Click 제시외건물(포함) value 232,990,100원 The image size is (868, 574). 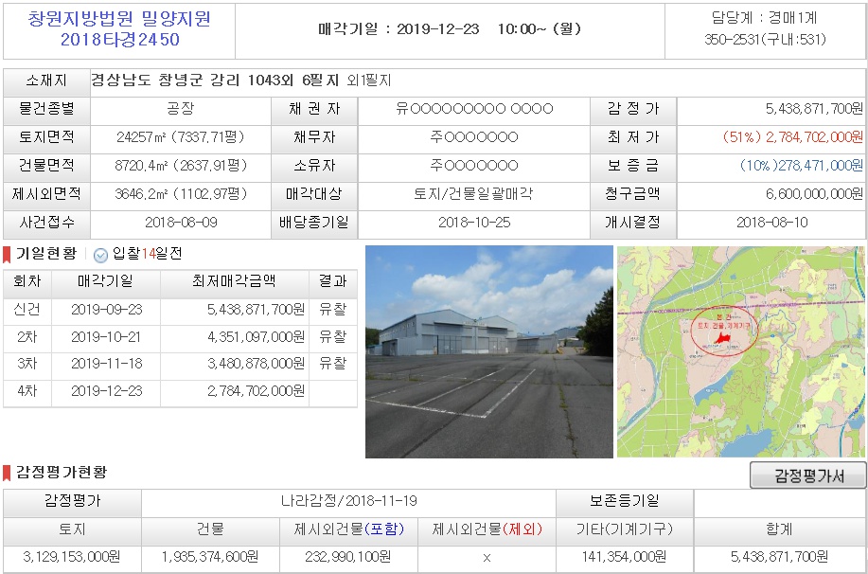tap(348, 557)
